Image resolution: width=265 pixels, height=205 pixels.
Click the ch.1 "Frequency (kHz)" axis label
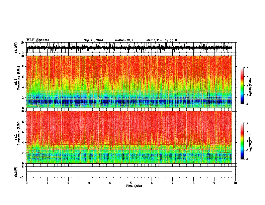(18, 78)
